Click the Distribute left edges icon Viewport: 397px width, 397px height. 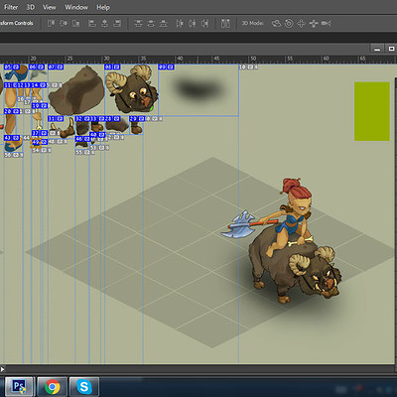[x=180, y=23]
